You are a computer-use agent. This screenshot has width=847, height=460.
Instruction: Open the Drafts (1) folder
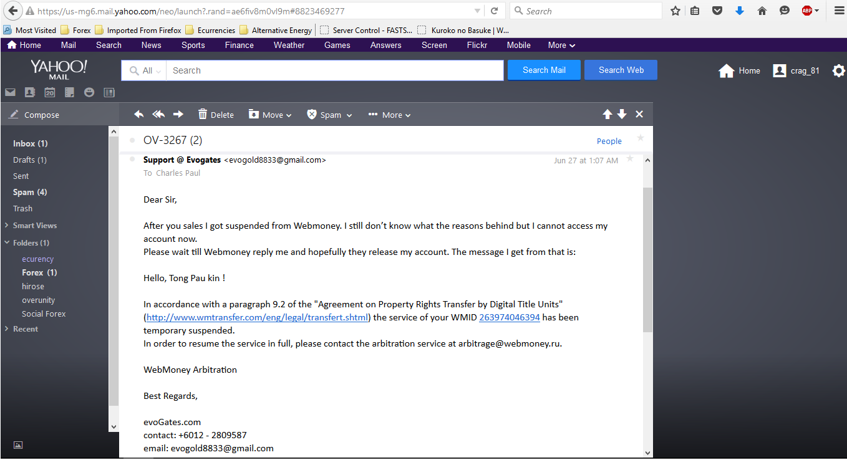[x=30, y=160]
